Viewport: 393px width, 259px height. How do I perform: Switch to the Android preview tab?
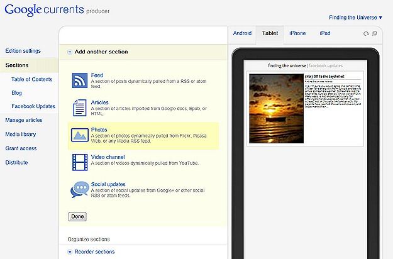click(x=242, y=33)
